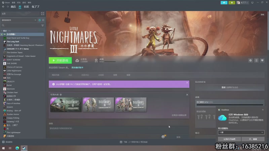This screenshot has height=151, width=269.
Task: Switch to the 库 library tab
Action: coord(20,7)
